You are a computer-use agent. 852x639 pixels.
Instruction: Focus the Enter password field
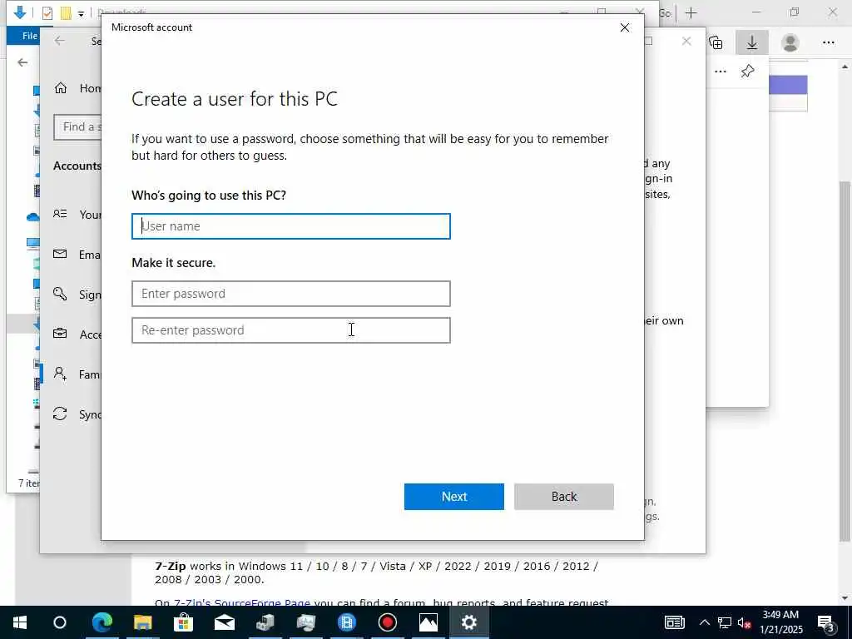290,294
